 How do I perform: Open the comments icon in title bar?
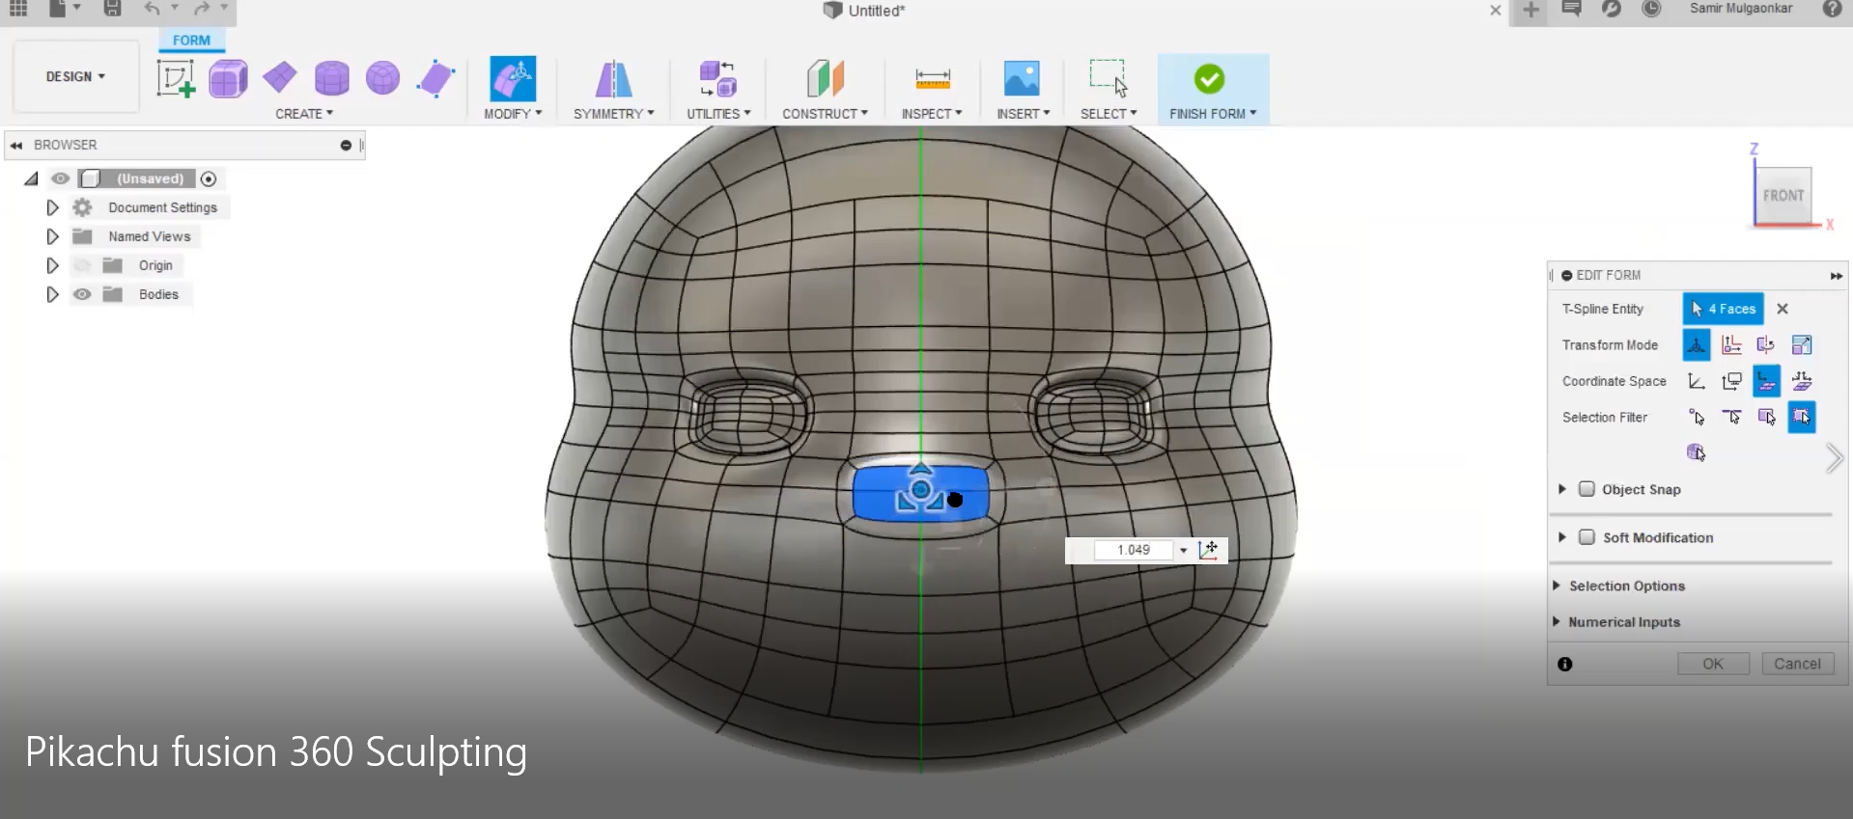point(1571,9)
